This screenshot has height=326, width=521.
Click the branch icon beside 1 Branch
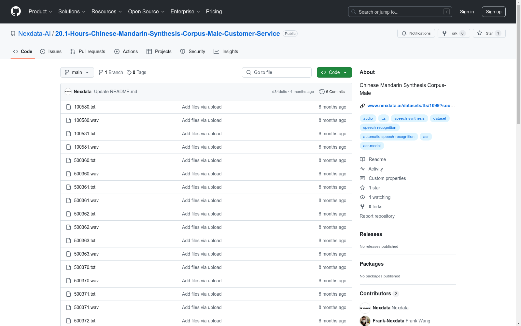tap(101, 72)
